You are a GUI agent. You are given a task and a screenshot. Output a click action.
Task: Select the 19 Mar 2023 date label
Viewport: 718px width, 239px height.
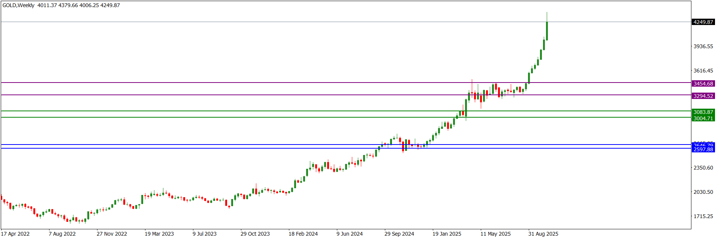tap(159, 234)
